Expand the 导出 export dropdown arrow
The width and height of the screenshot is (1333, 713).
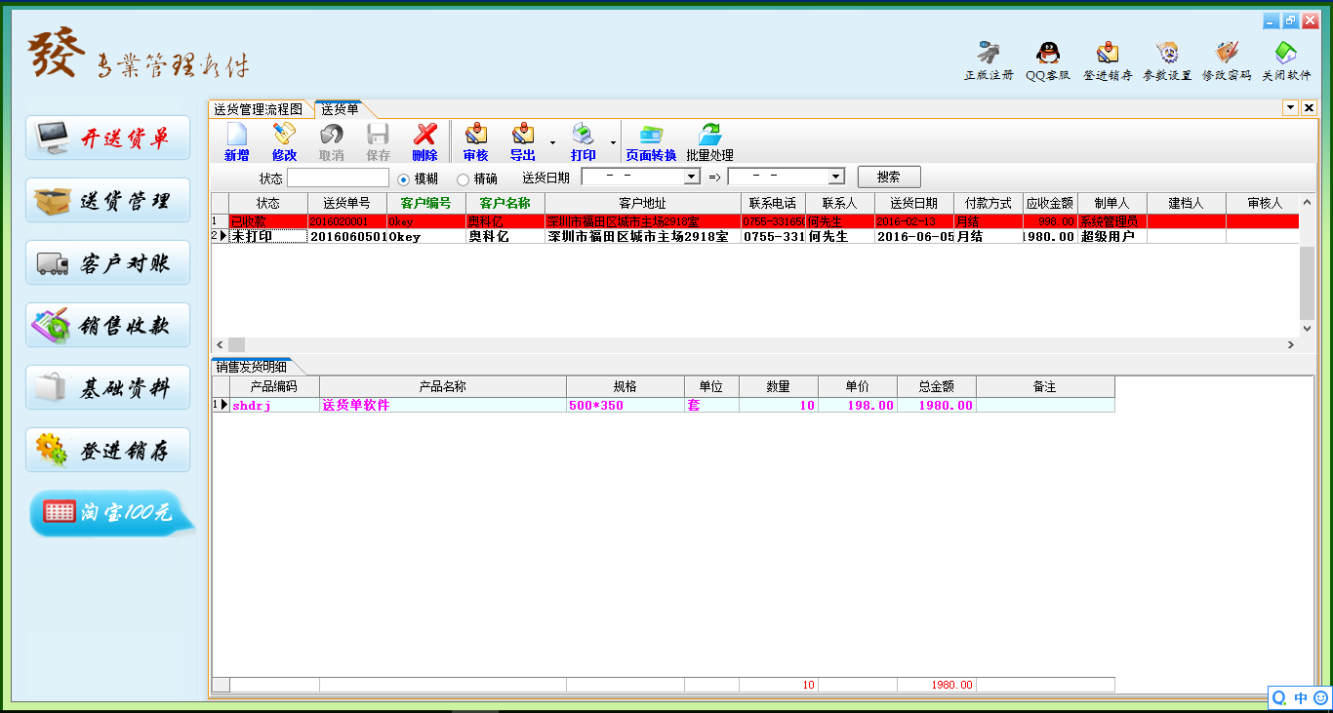552,143
